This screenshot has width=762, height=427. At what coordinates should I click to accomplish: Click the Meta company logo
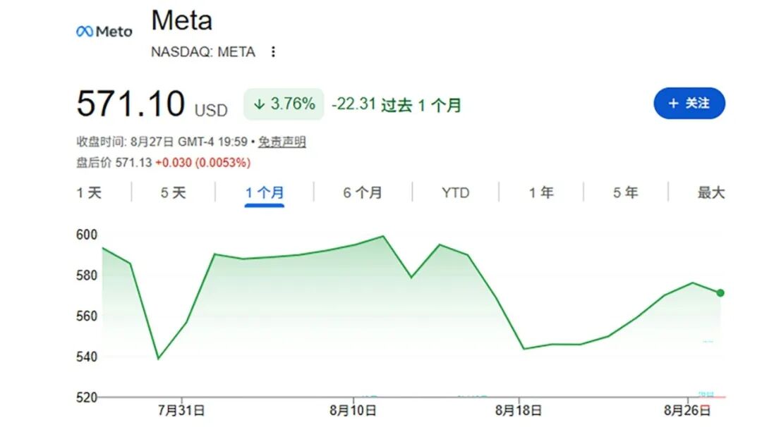[x=104, y=32]
